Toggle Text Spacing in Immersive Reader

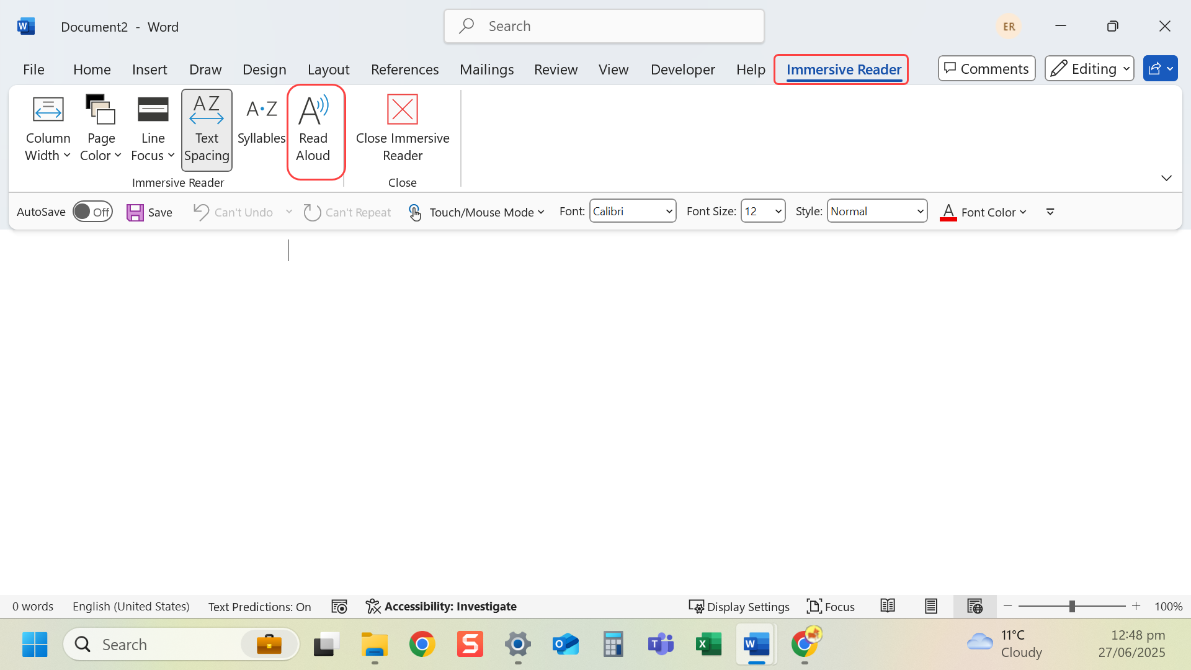[207, 130]
